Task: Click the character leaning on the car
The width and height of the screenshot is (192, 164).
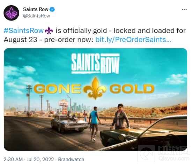Action: [x=120, y=117]
